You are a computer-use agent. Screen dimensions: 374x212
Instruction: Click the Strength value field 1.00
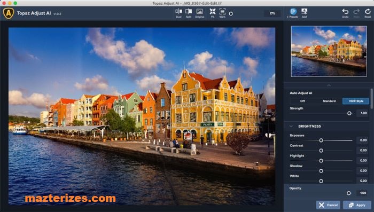pos(363,113)
